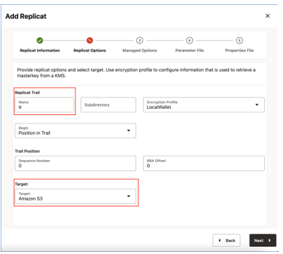Click the Next button
The image size is (283, 254).
(263, 241)
